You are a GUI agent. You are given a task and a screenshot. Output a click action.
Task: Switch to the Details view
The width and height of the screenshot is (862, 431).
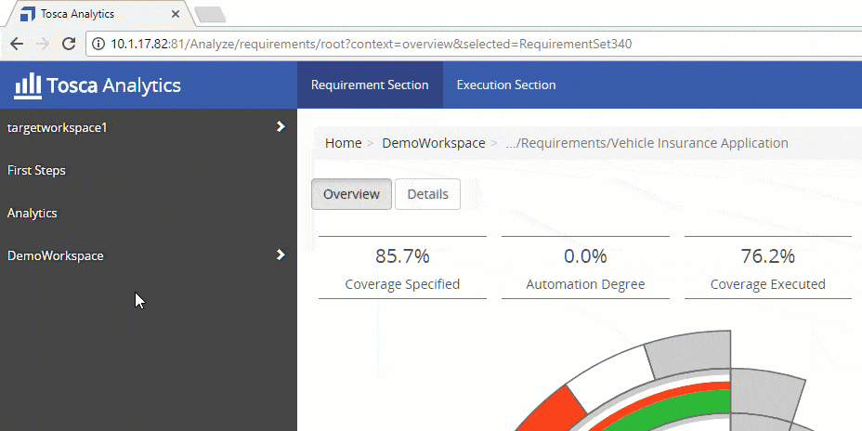[427, 194]
